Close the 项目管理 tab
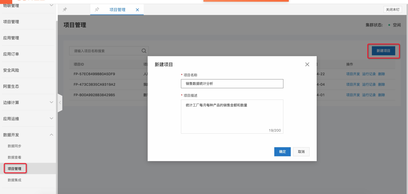Image resolution: width=408 pixels, height=194 pixels. pos(137,10)
